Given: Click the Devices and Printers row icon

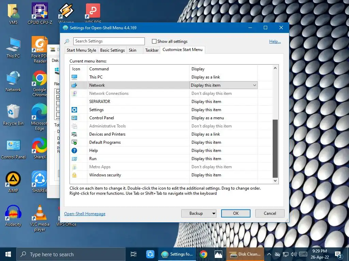Looking at the screenshot, I should click(74, 134).
